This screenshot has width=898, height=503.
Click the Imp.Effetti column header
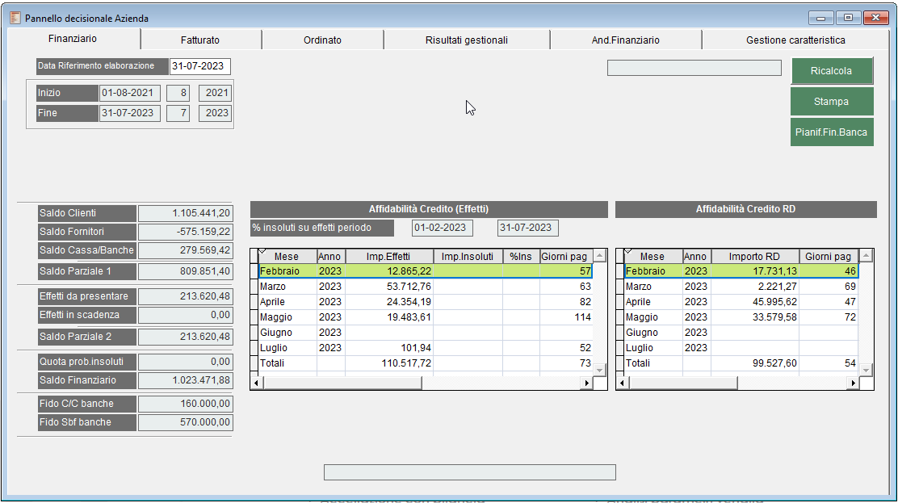(x=388, y=257)
